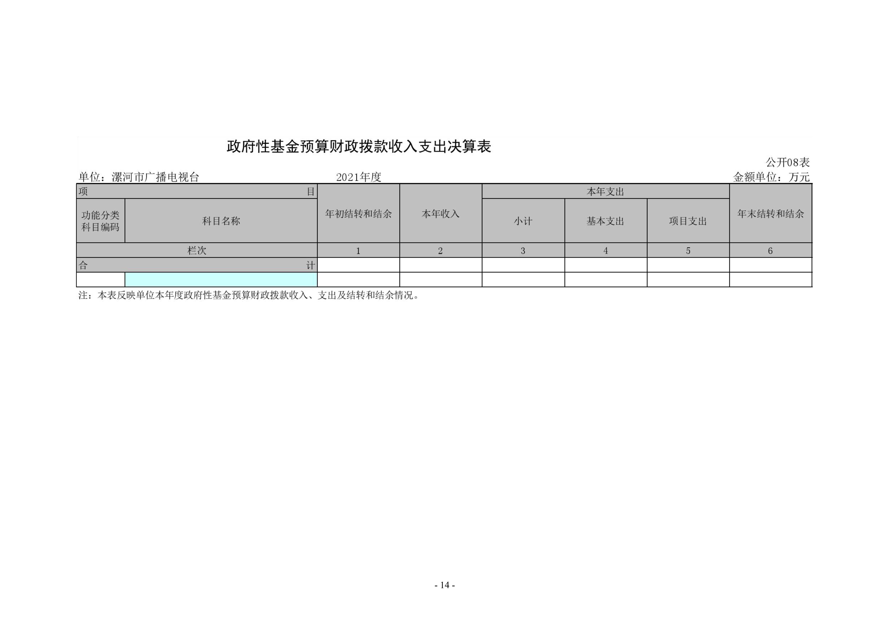889x628 pixels.
Task: Click the 2021年度 year label
Action: click(358, 177)
